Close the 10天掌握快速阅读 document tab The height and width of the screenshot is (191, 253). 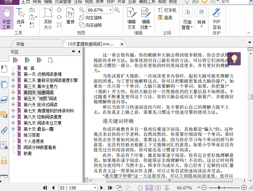coord(122,44)
